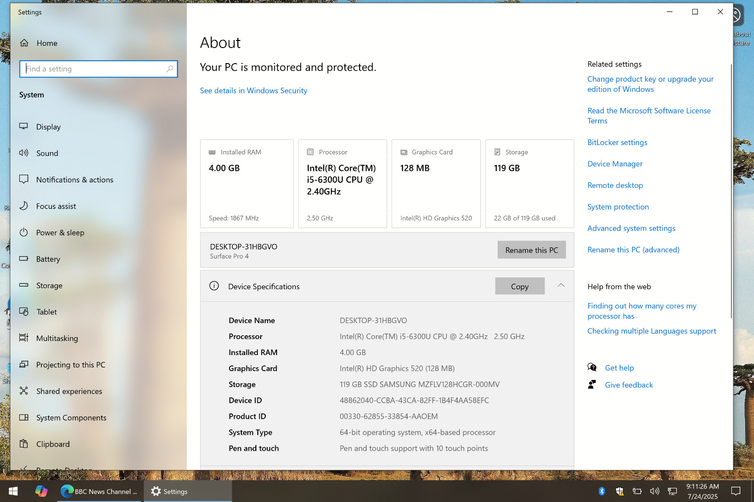Switch to the Edge BBC News Channel window
Image resolution: width=754 pixels, height=502 pixels.
click(x=99, y=491)
